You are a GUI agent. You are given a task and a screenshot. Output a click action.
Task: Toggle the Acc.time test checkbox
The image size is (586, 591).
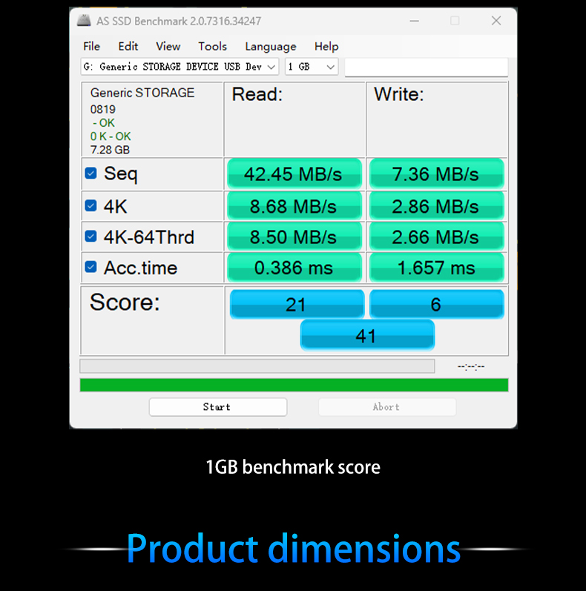point(90,267)
